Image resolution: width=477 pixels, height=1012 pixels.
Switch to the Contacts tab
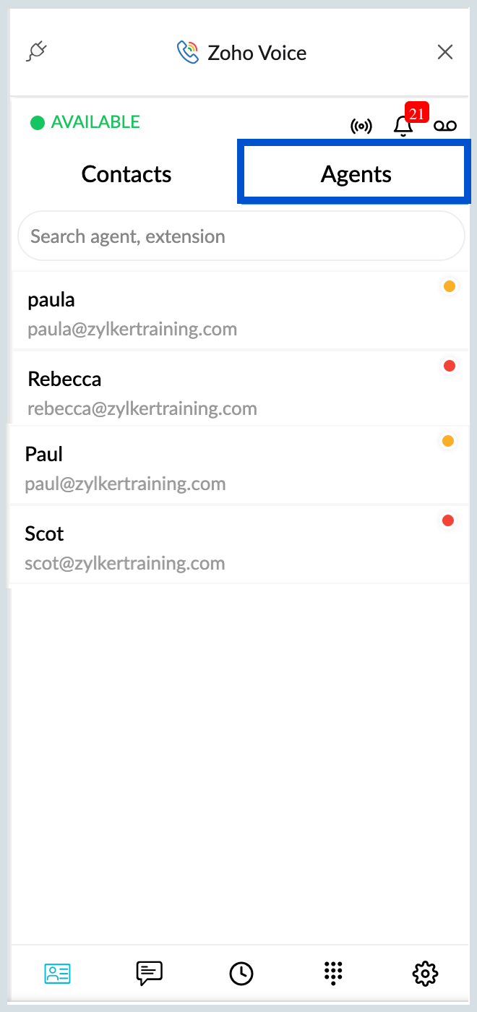point(126,174)
